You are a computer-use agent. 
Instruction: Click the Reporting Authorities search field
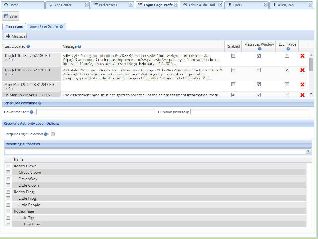coord(155,151)
